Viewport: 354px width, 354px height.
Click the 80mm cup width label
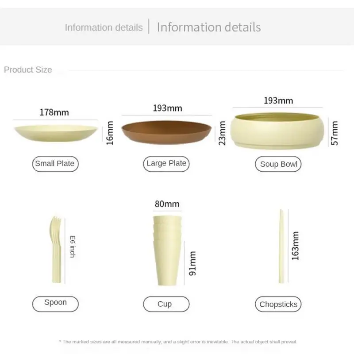pos(167,204)
